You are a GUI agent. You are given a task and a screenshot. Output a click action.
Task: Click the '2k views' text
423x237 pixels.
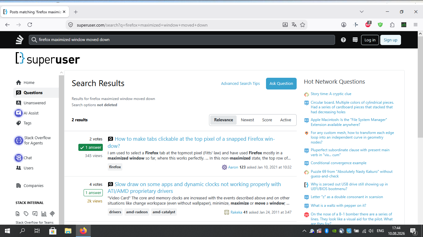[x=95, y=201]
